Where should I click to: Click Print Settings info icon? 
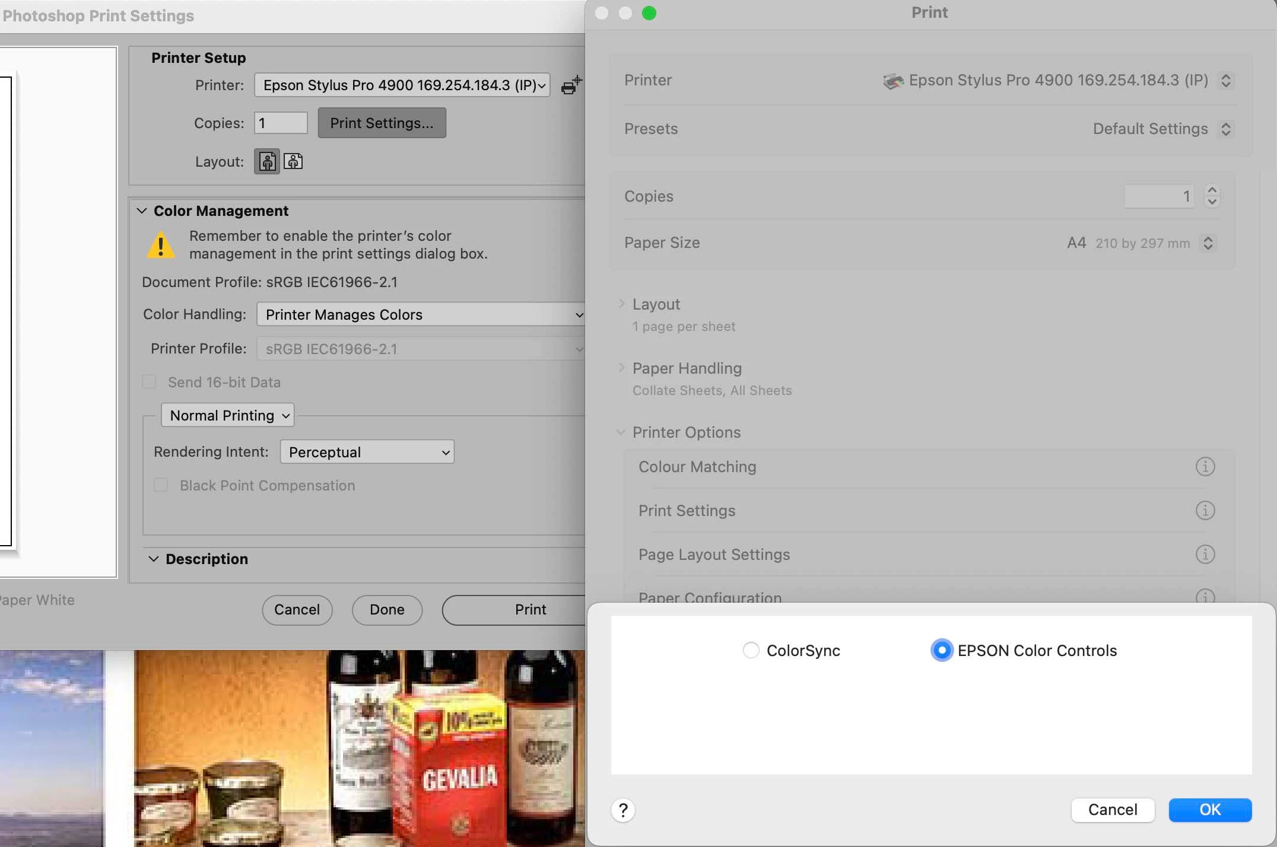[x=1205, y=511]
